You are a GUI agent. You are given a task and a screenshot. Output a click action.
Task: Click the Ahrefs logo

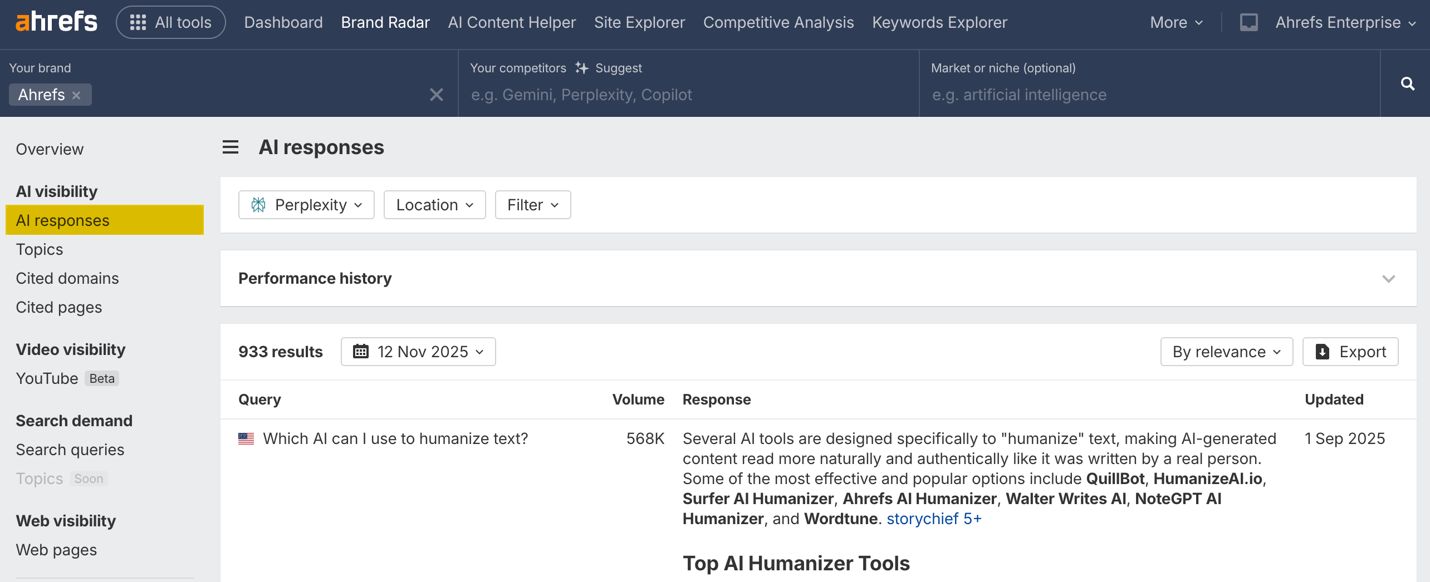tap(56, 22)
